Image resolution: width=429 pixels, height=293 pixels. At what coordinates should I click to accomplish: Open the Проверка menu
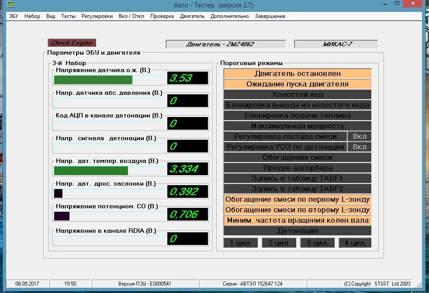pos(162,16)
